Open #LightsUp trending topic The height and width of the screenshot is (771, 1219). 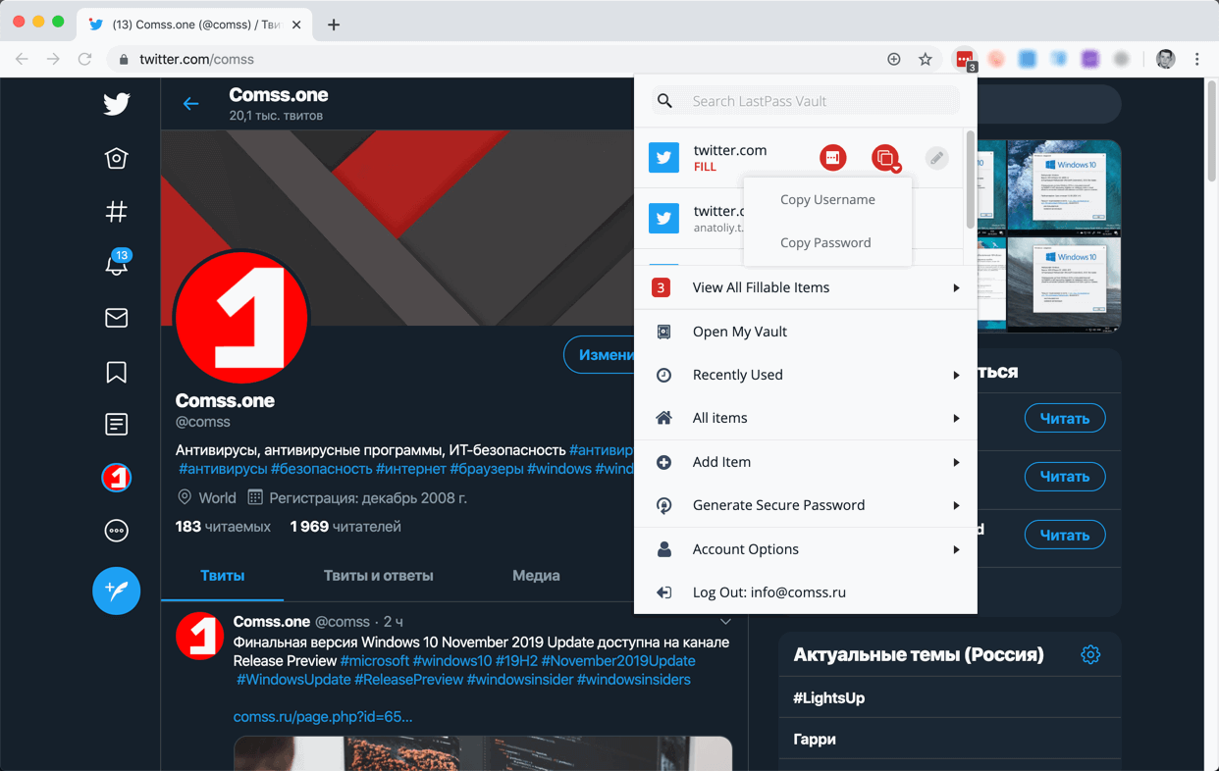coord(829,697)
